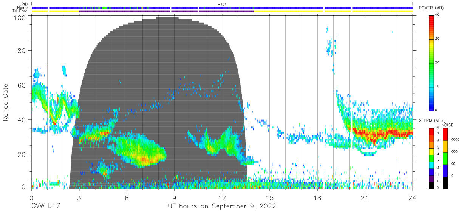Click the CVW b17 radar label
Image resolution: width=464 pixels, height=214 pixels.
pos(45,206)
